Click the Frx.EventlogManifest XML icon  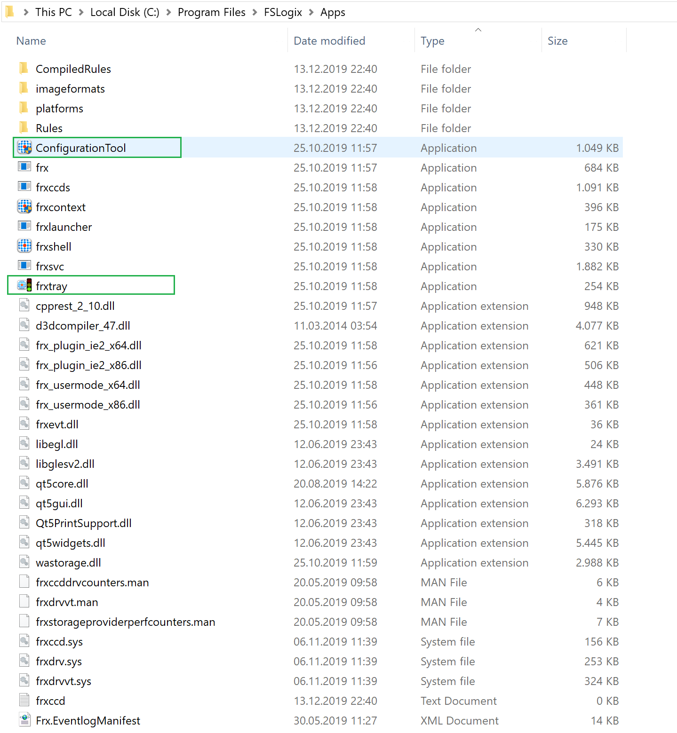[x=24, y=720]
